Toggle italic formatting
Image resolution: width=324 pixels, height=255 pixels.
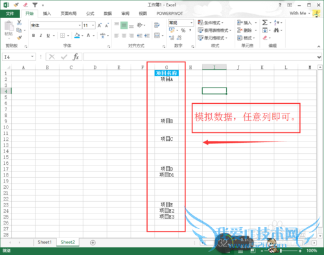[41, 36]
